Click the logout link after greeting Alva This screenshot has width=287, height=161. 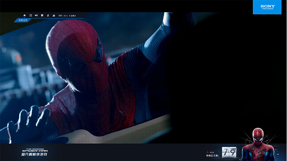tap(73, 16)
